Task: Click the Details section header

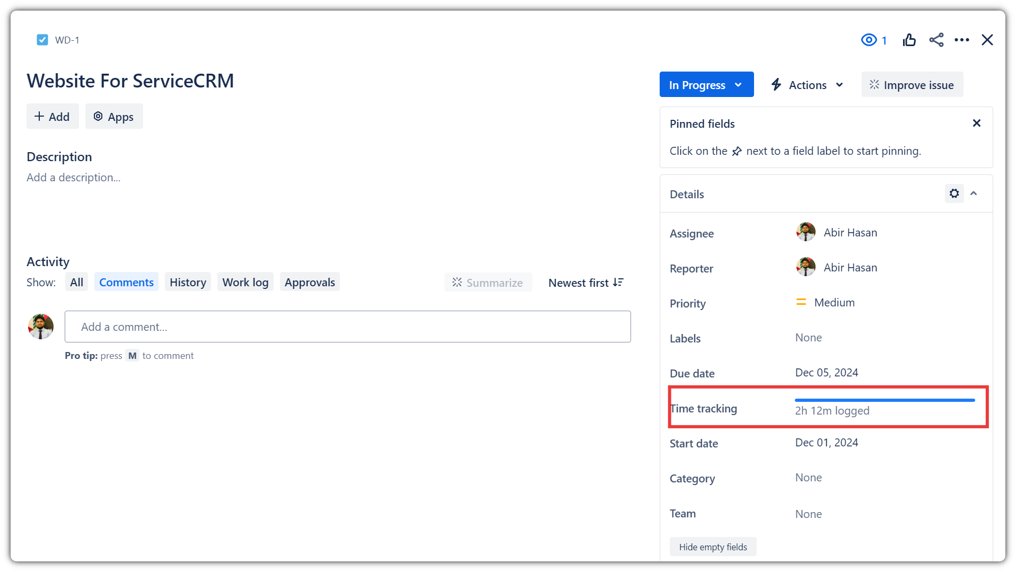Action: [x=687, y=194]
